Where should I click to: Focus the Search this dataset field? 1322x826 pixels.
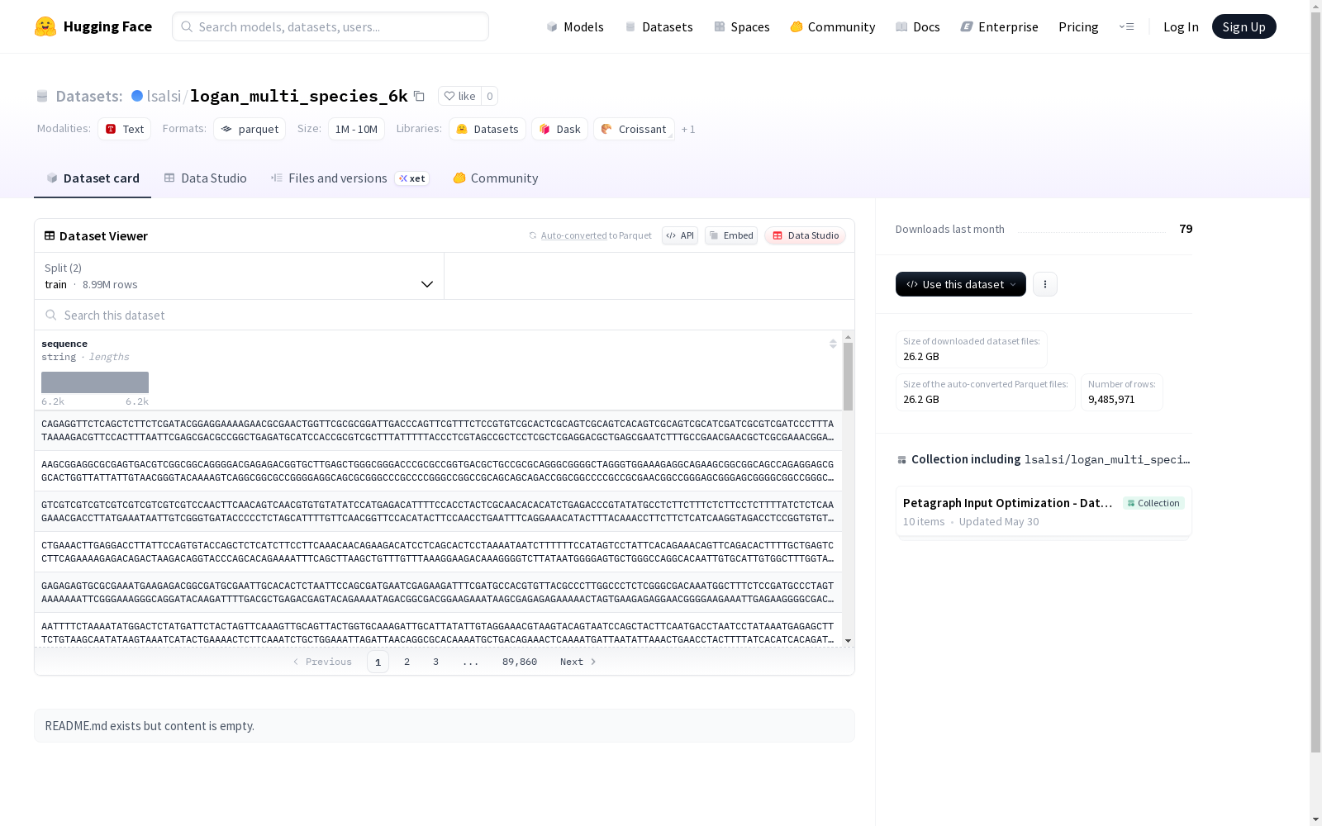[x=445, y=315]
